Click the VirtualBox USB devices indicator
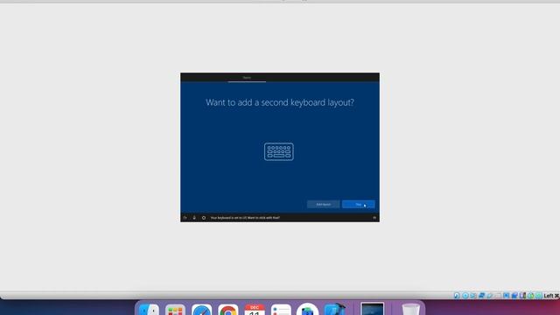 click(489, 296)
